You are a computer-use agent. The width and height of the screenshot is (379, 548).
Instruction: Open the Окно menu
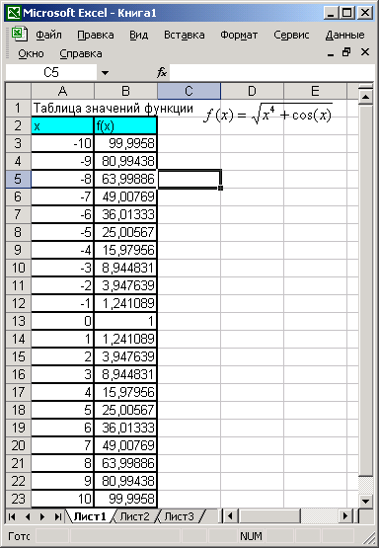pyautogui.click(x=31, y=54)
